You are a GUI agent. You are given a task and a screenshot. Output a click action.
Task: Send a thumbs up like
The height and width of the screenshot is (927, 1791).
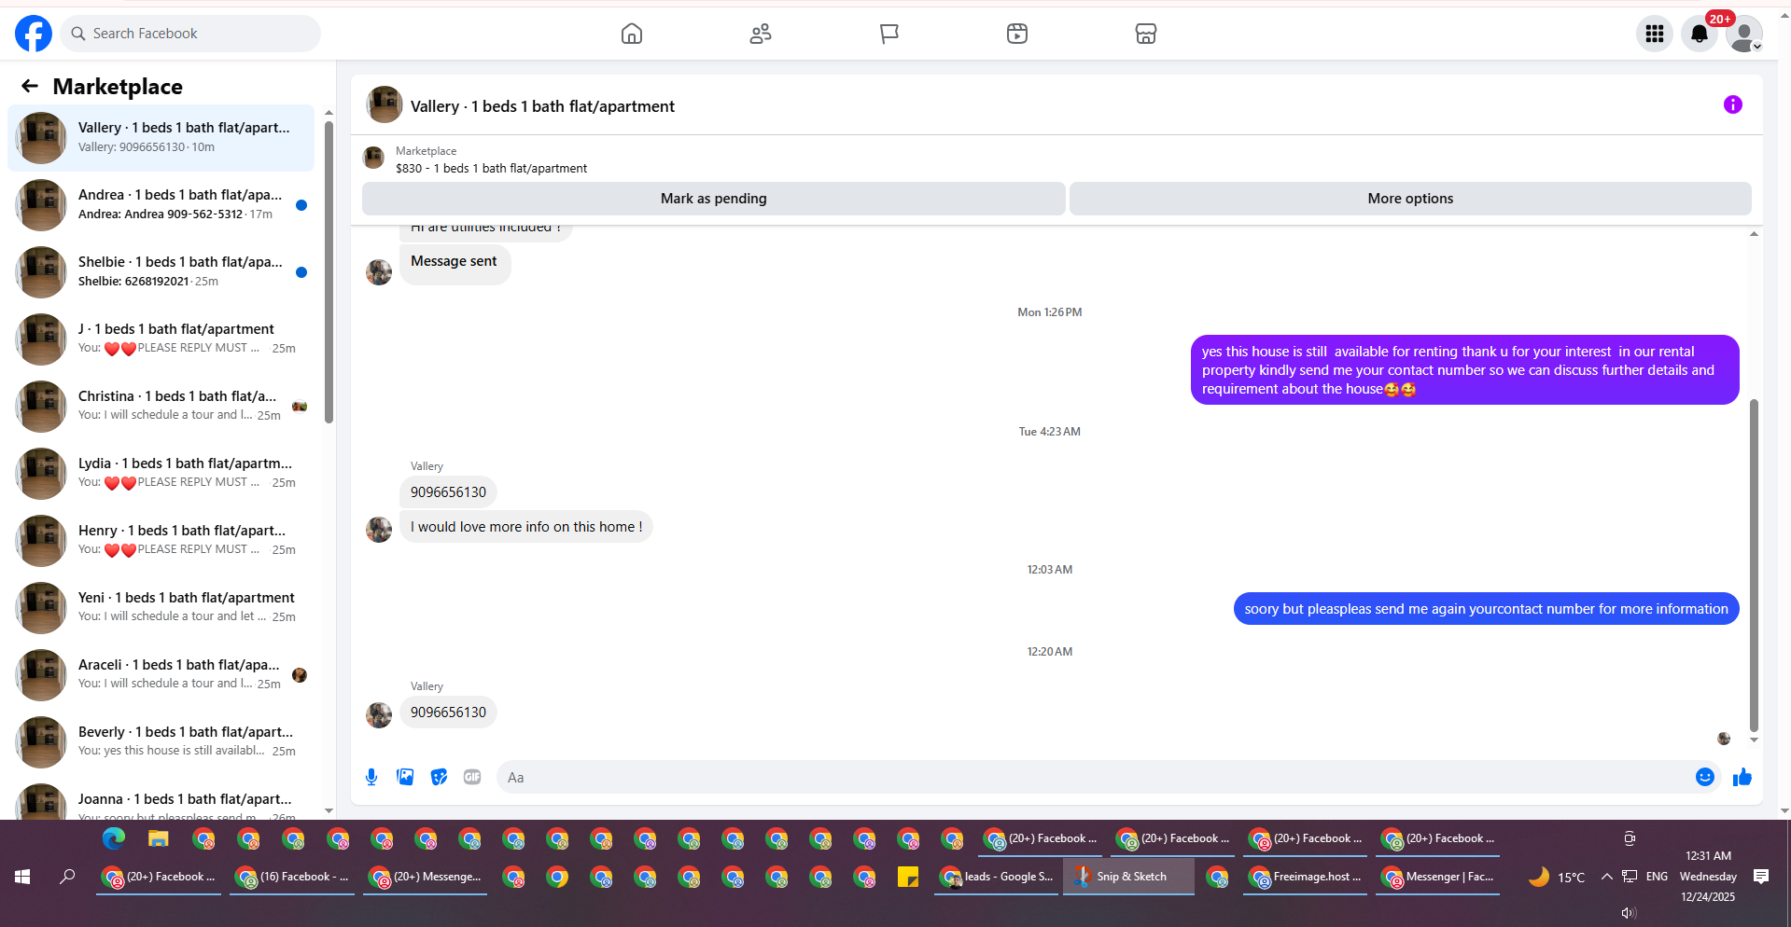click(1742, 777)
